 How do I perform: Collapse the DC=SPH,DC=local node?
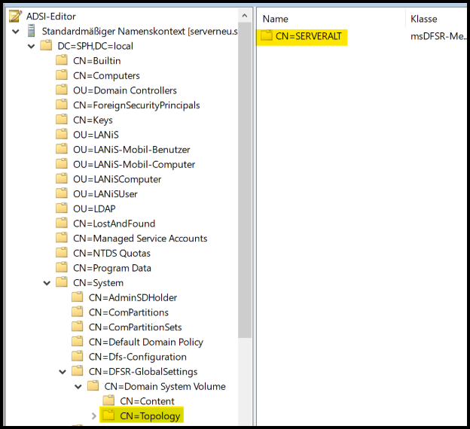coord(32,47)
